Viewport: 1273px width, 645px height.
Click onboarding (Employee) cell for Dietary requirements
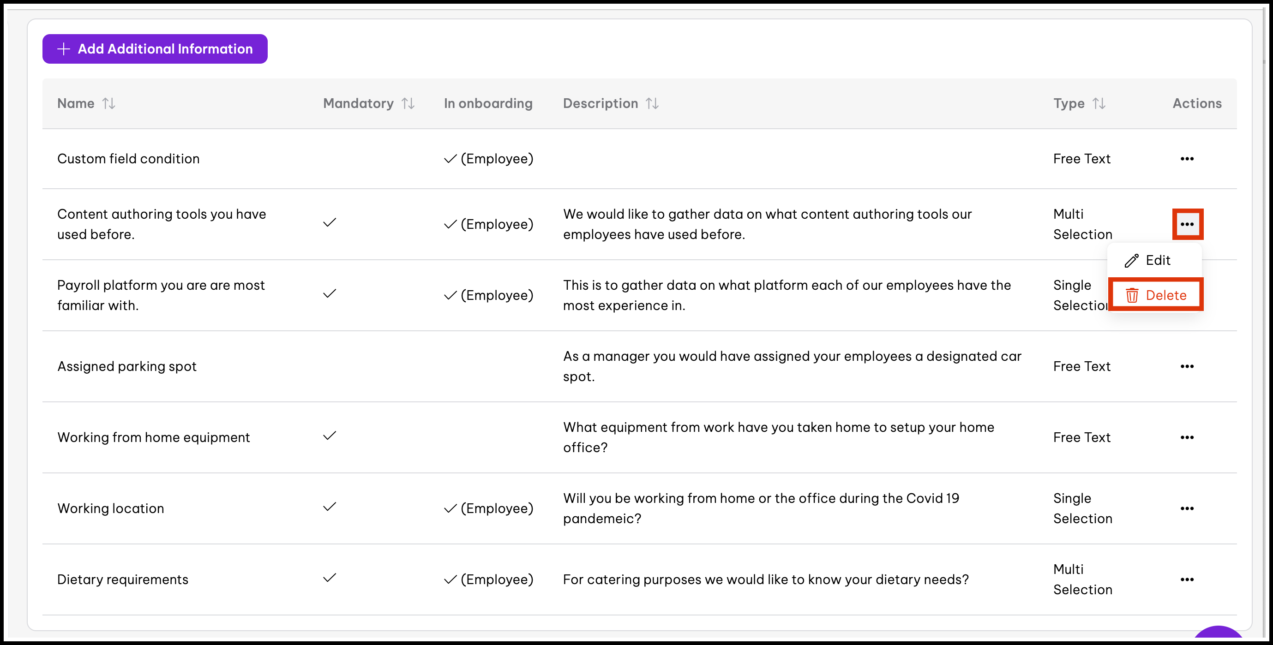point(488,580)
